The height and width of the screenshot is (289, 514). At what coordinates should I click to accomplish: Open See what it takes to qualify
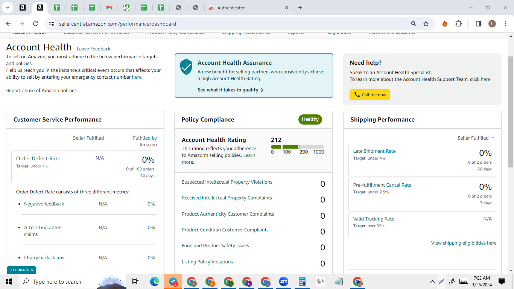pyautogui.click(x=228, y=90)
